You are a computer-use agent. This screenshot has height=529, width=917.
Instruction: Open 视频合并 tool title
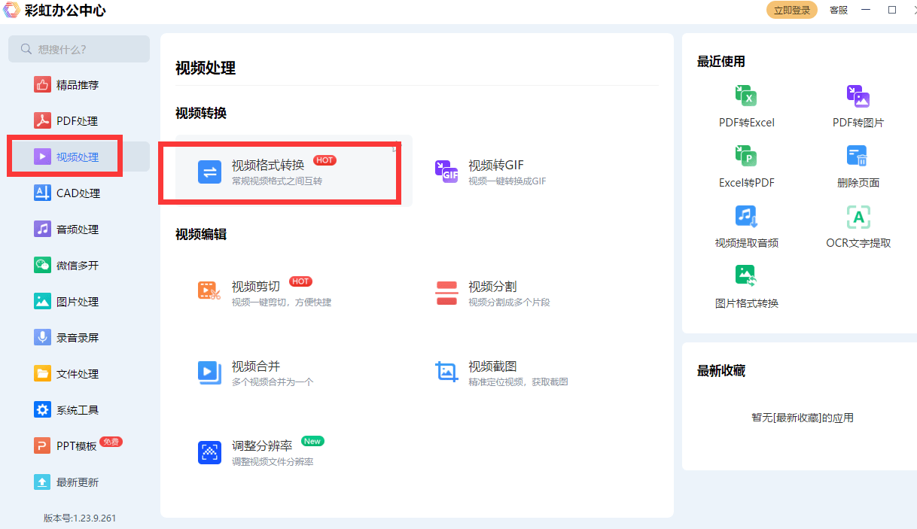click(x=256, y=366)
